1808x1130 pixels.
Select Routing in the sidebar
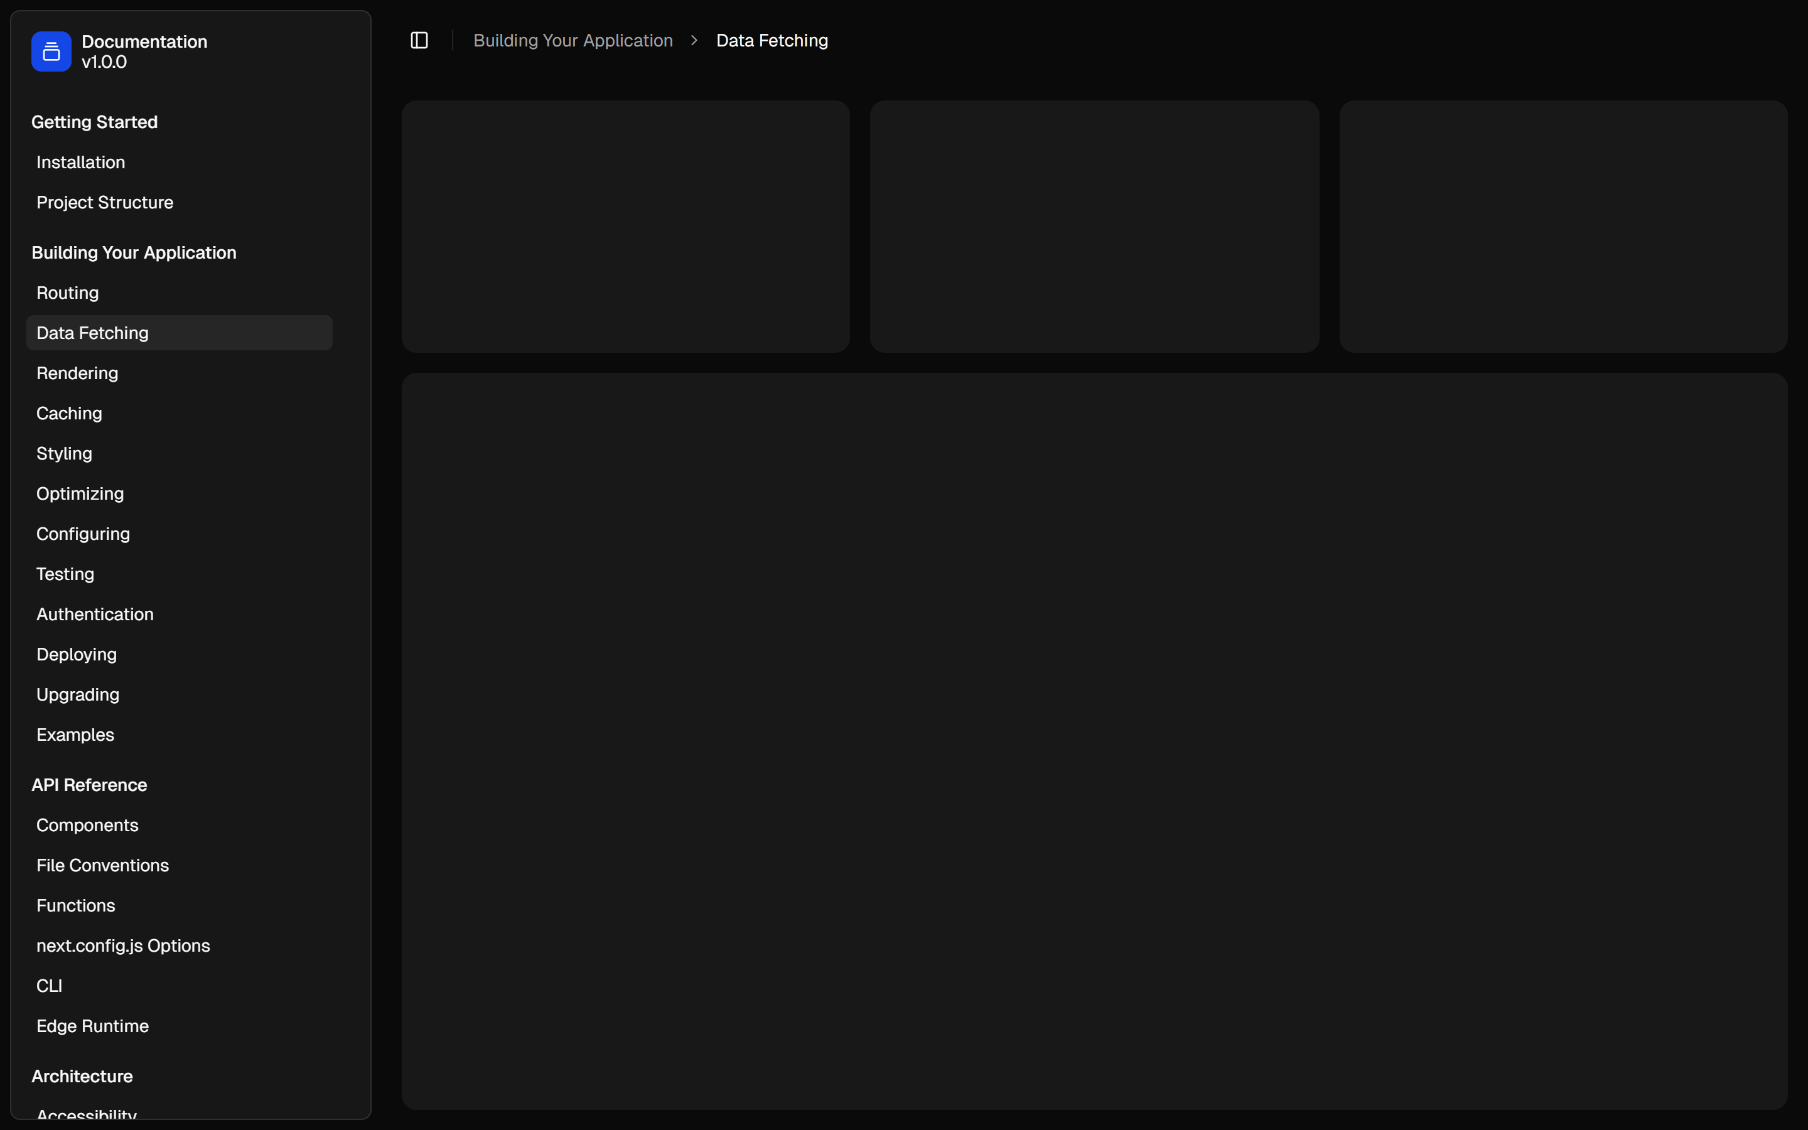[x=67, y=293]
